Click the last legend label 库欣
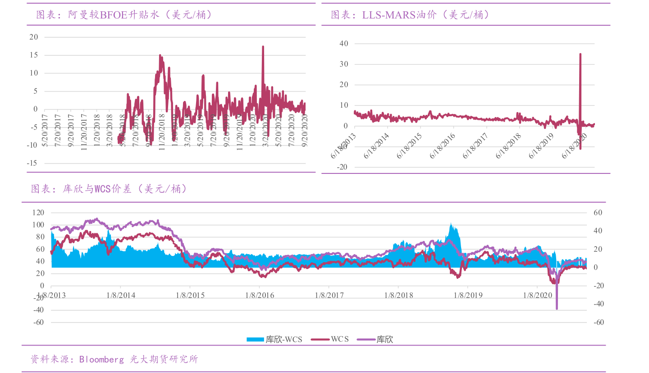Image resolution: width=649 pixels, height=373 pixels. 384,339
